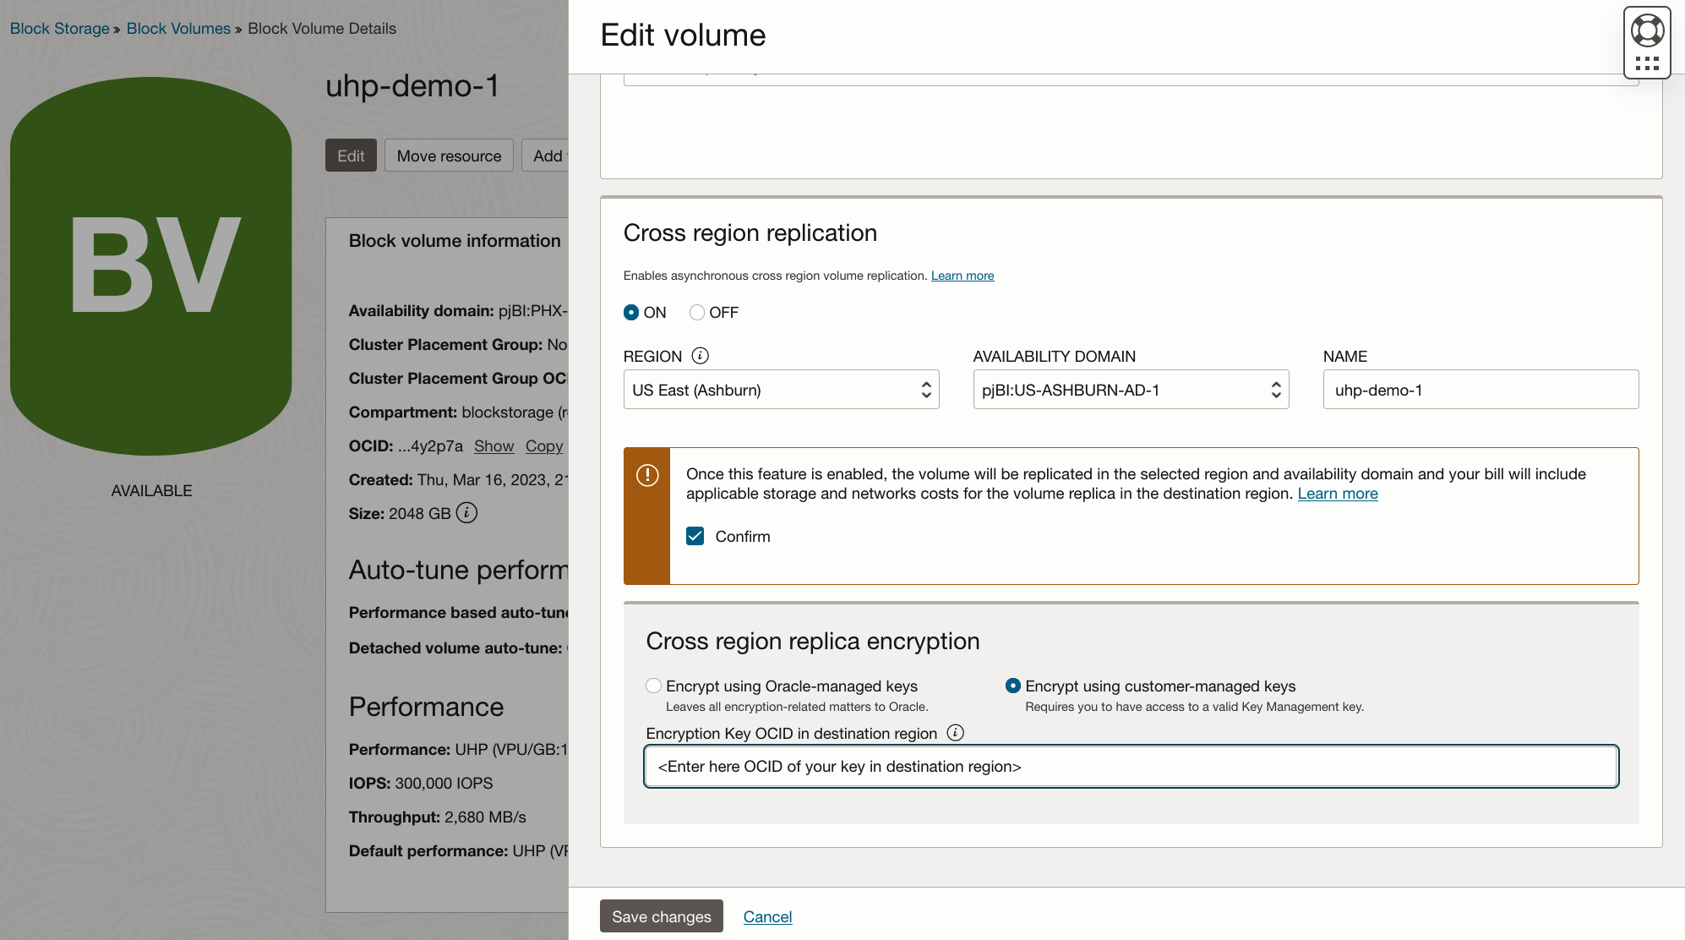Image resolution: width=1685 pixels, height=940 pixels.
Task: Click the info icon next to Size
Action: click(466, 513)
